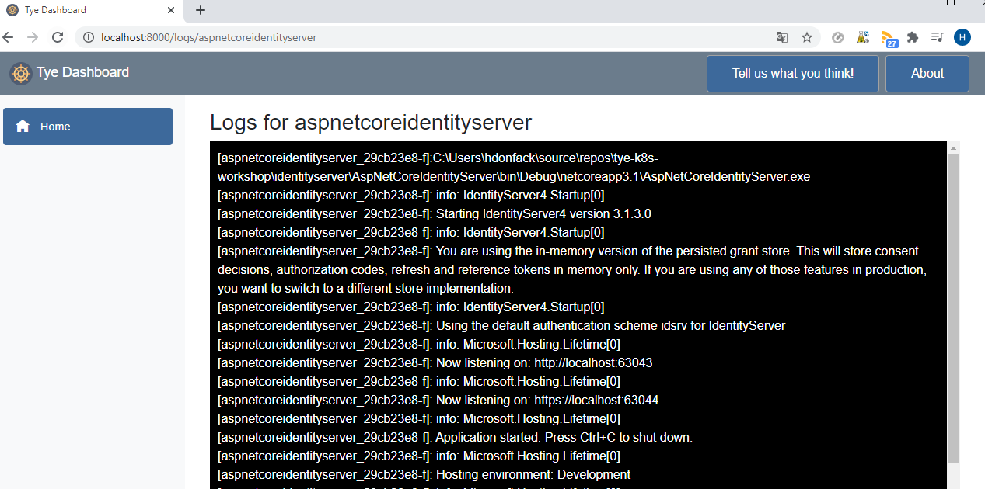985x489 pixels.
Task: Click the gray circular extension icon
Action: click(838, 37)
